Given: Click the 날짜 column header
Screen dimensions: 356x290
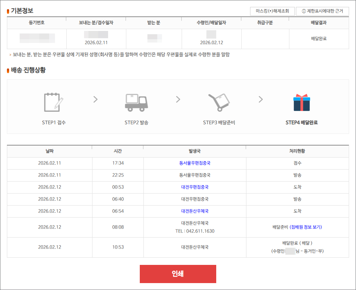Looking at the screenshot, I should pos(50,151).
